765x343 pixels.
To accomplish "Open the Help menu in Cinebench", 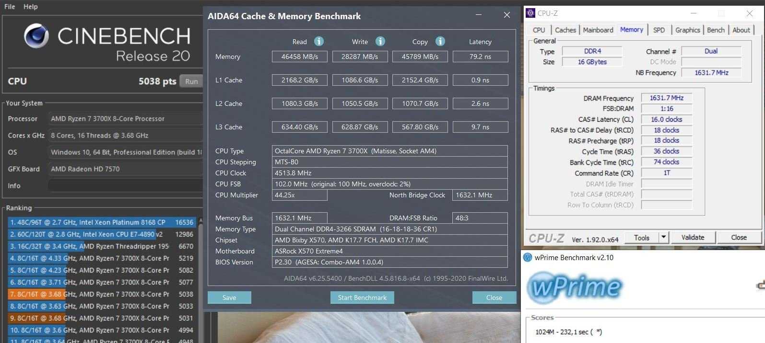I will pos(31,7).
